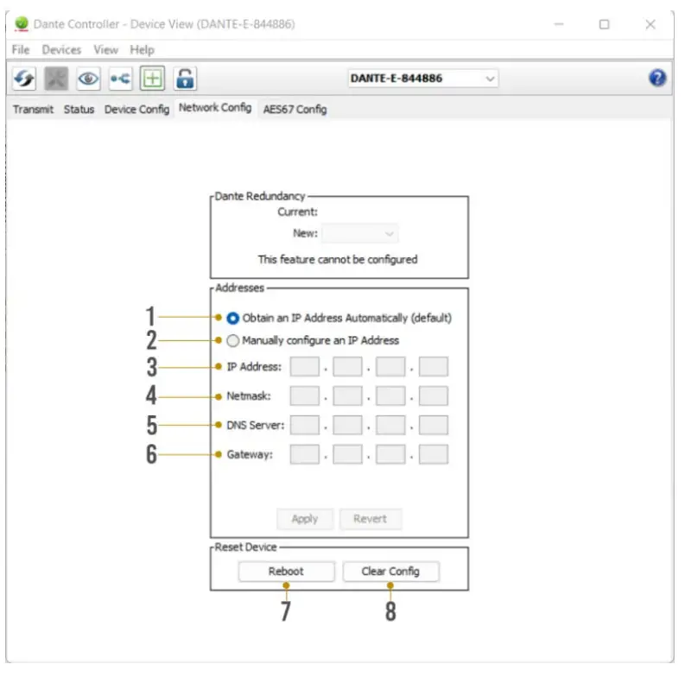Click first octet field of Netmask
This screenshot has width=685, height=677.
point(305,396)
